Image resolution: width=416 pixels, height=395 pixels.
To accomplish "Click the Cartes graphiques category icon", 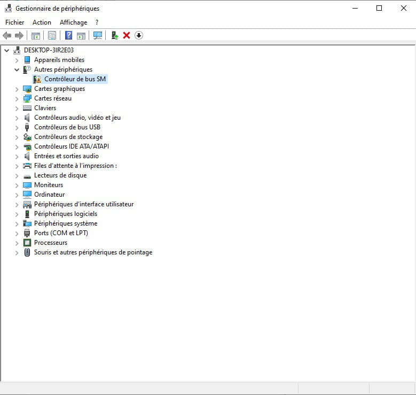I will [27, 89].
